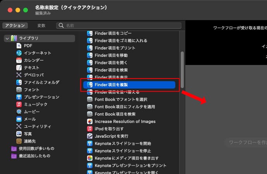Click the メール envelope icon
Image resolution: width=267 pixels, height=174 pixels.
click(19, 119)
